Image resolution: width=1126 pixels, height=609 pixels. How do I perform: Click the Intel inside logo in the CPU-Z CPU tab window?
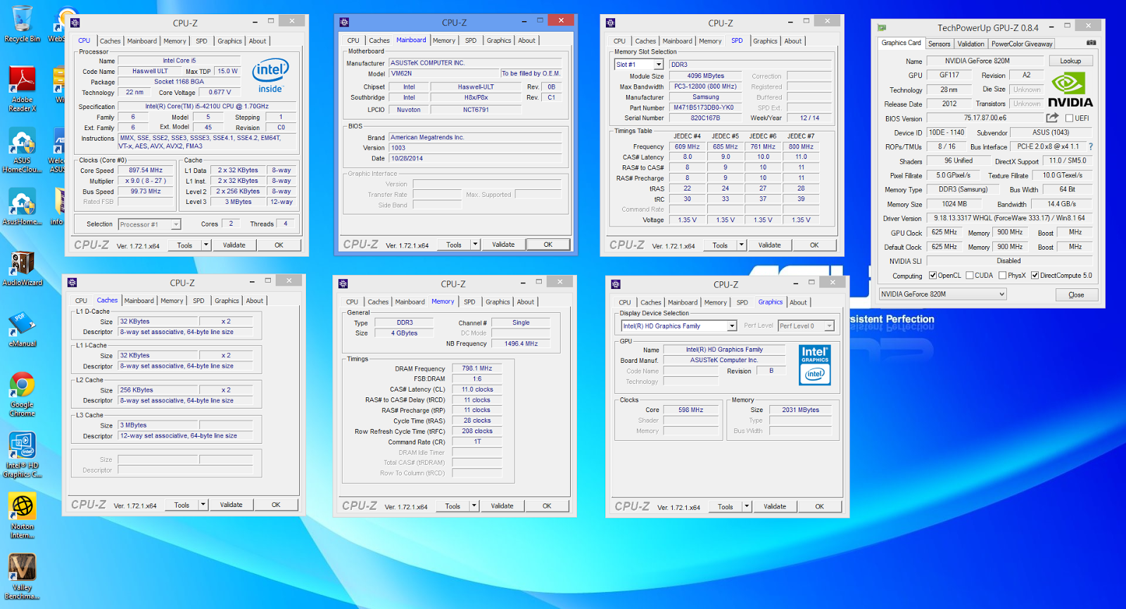tap(270, 76)
